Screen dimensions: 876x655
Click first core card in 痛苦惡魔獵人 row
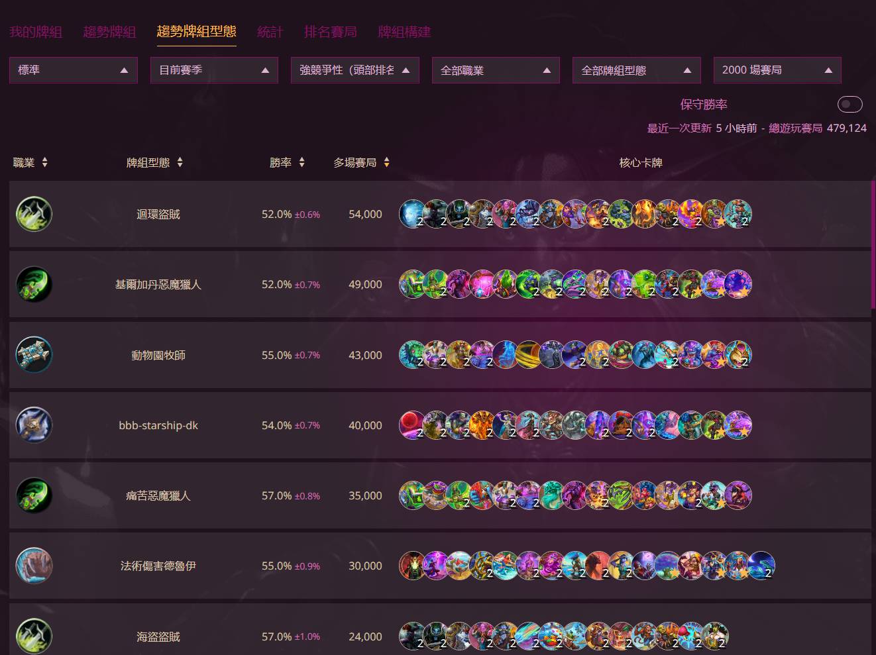[x=412, y=495]
